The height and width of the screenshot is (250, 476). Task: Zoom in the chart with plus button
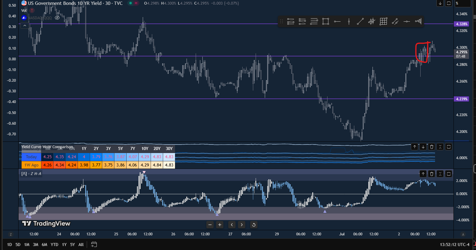click(220, 225)
